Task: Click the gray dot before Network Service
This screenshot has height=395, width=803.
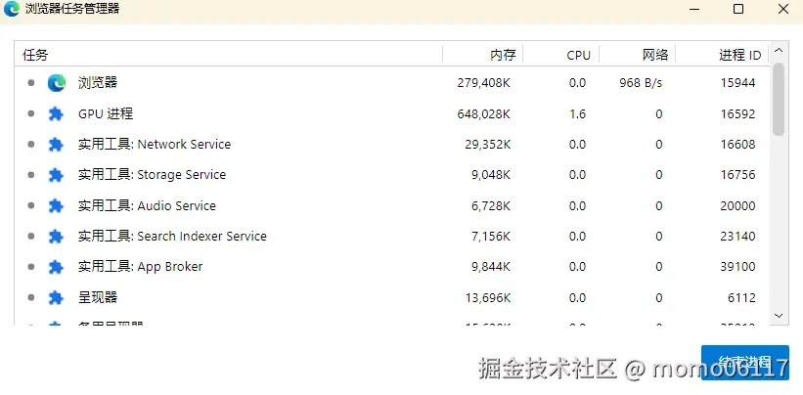Action: [31, 145]
